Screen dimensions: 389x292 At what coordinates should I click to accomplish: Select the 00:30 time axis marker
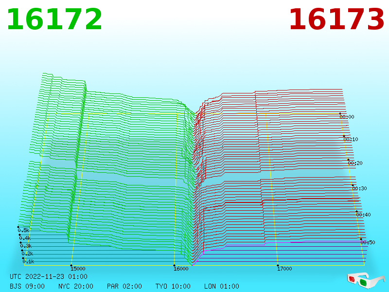click(x=359, y=188)
